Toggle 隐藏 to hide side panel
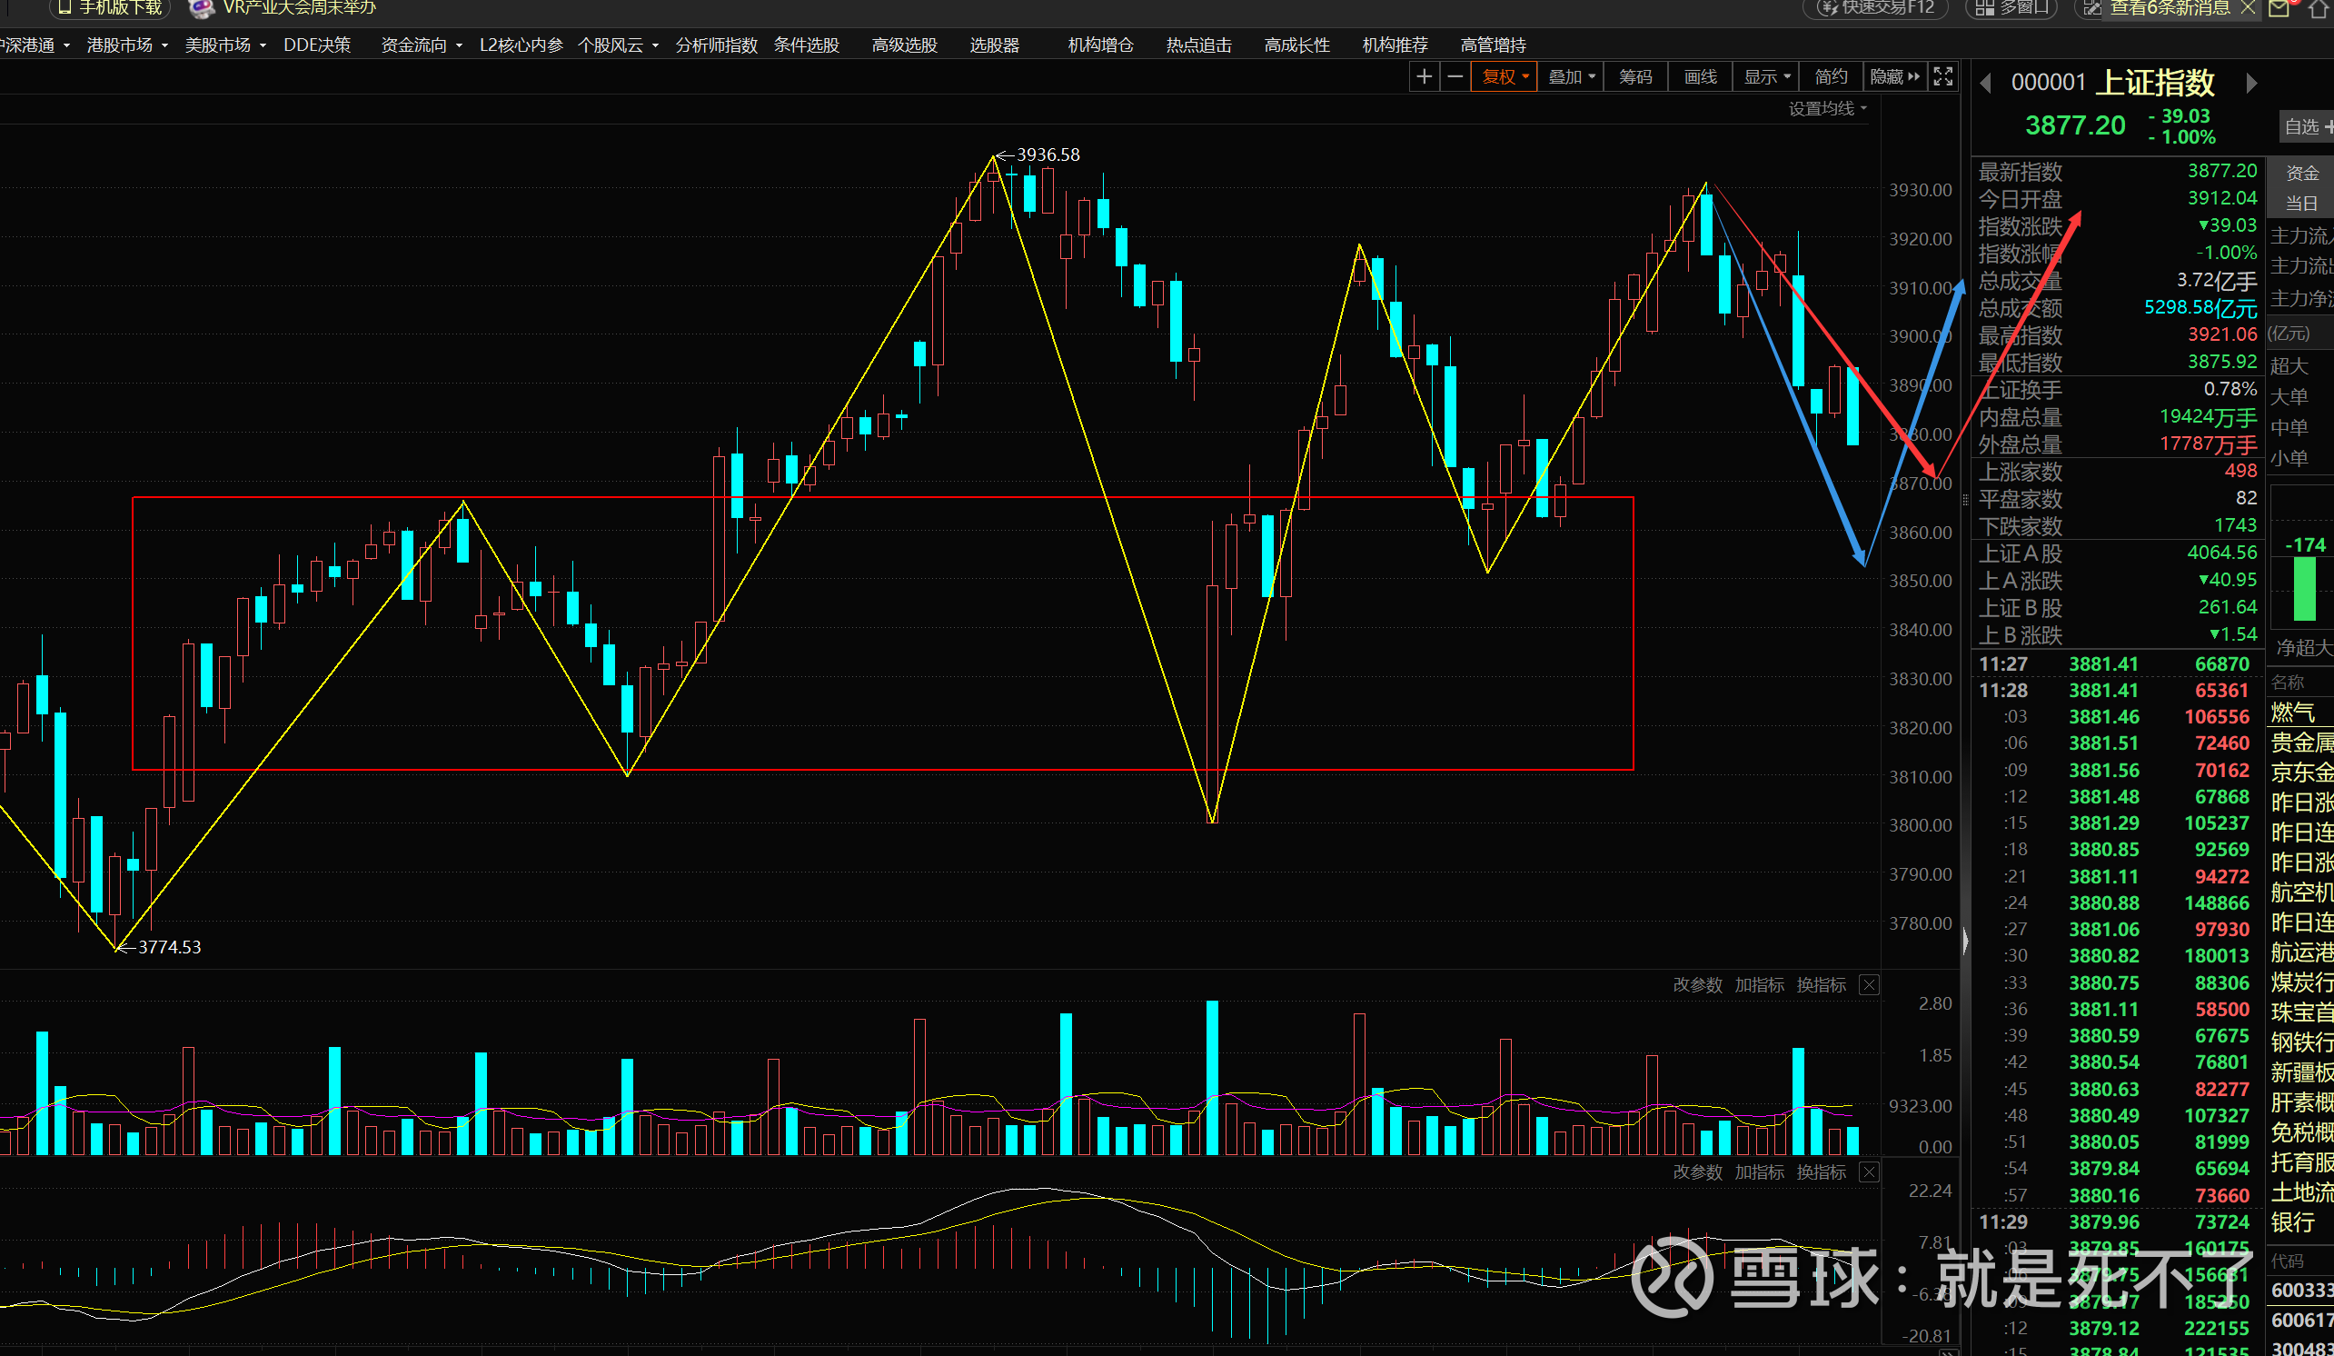This screenshot has width=2334, height=1356. (1894, 77)
